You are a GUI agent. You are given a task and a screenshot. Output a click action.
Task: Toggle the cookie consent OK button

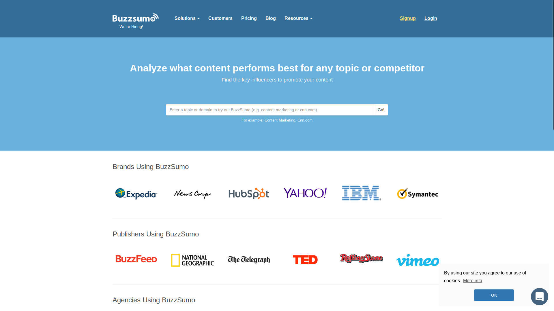tap(494, 295)
